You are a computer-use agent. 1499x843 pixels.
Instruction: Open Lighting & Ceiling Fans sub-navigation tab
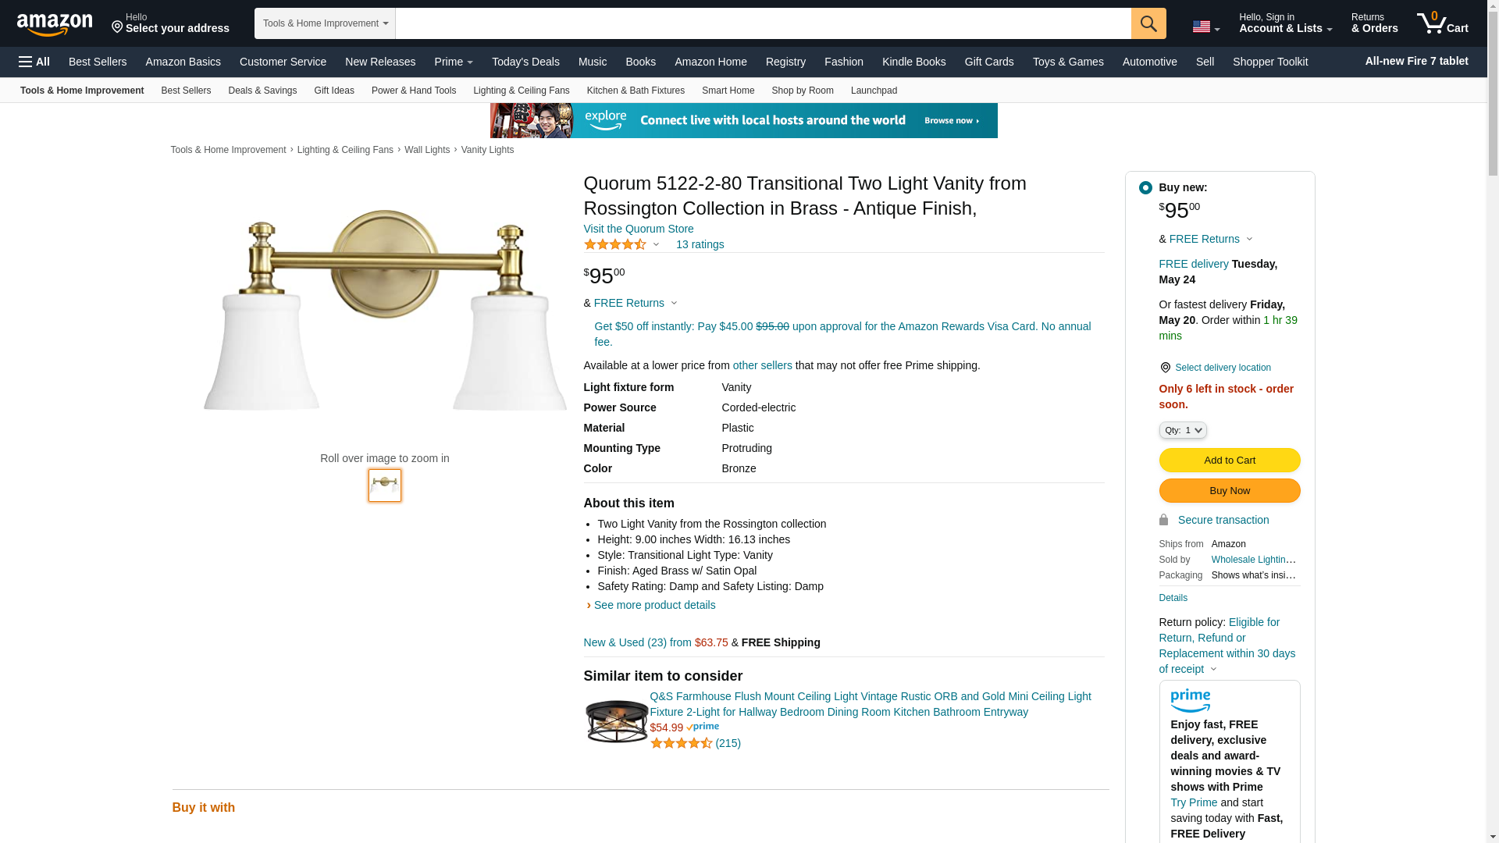point(522,91)
